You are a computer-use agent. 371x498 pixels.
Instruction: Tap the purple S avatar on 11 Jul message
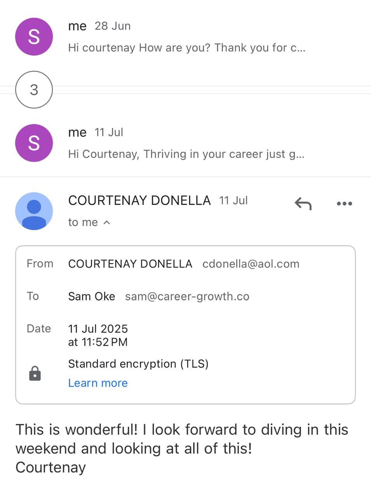(34, 143)
